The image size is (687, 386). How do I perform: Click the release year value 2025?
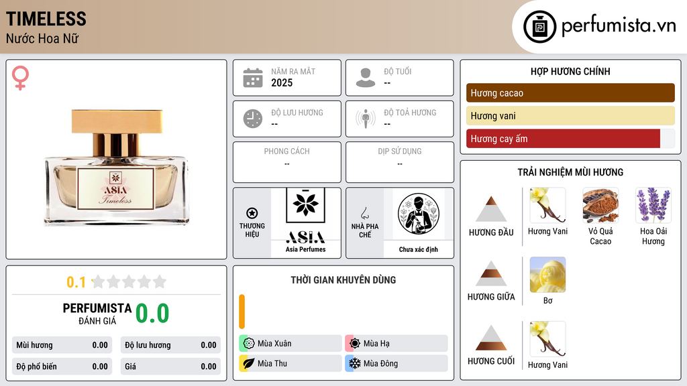pyautogui.click(x=282, y=82)
